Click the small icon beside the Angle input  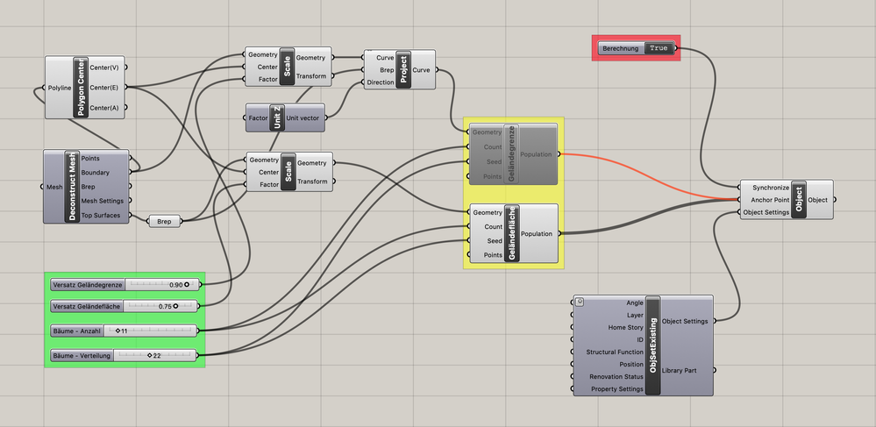[580, 302]
